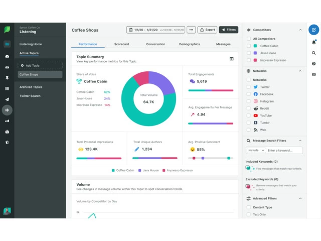
Task: Open Listening Home link
Action: point(31,44)
